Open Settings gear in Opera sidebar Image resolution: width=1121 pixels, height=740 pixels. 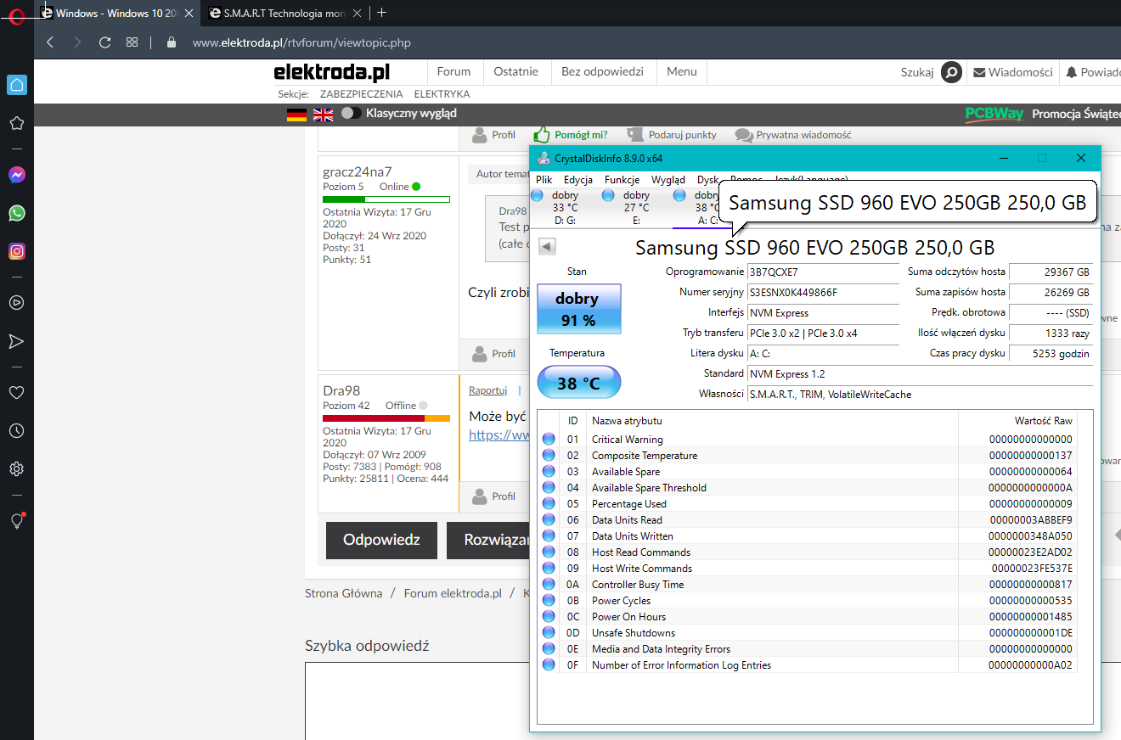click(16, 469)
